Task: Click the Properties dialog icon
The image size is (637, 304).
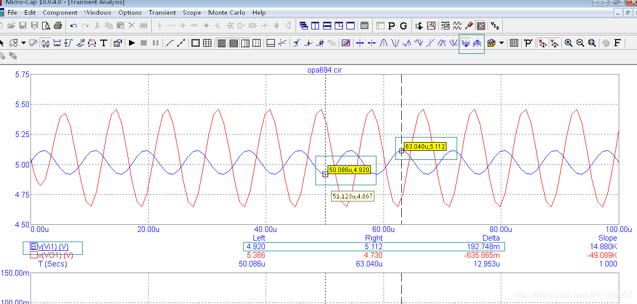Action: [118, 43]
